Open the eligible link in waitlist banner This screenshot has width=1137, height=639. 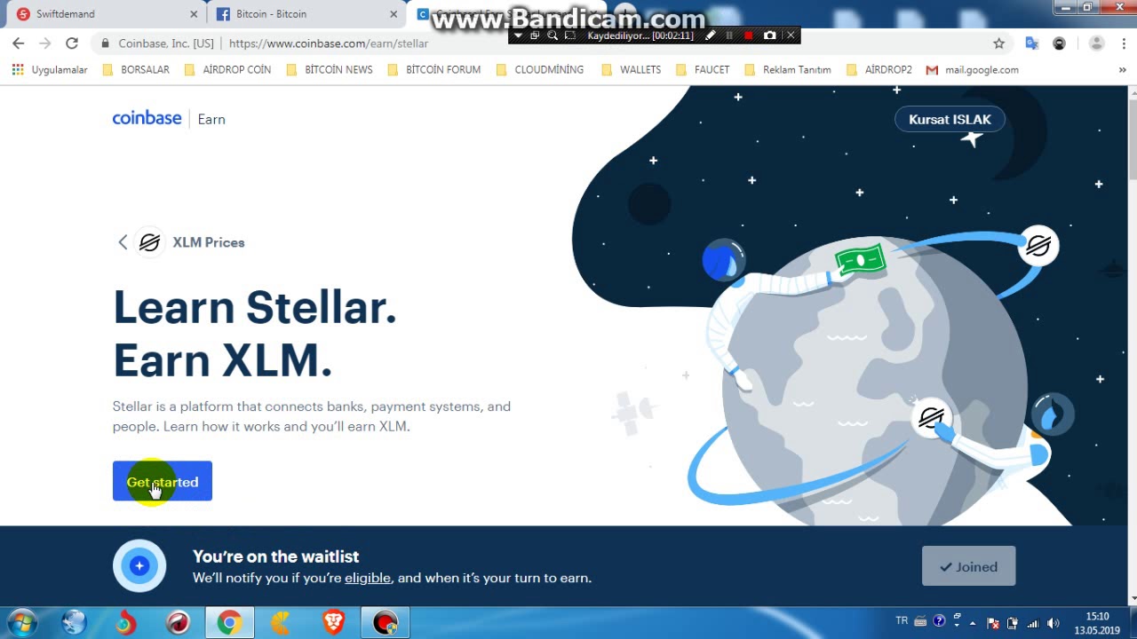point(368,578)
